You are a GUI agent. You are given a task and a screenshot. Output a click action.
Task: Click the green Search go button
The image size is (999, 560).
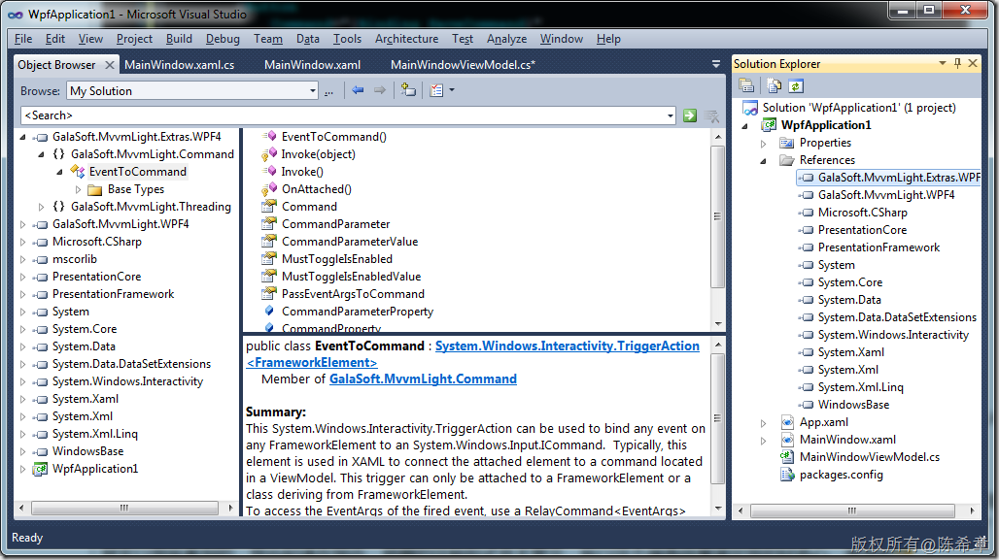(x=689, y=115)
